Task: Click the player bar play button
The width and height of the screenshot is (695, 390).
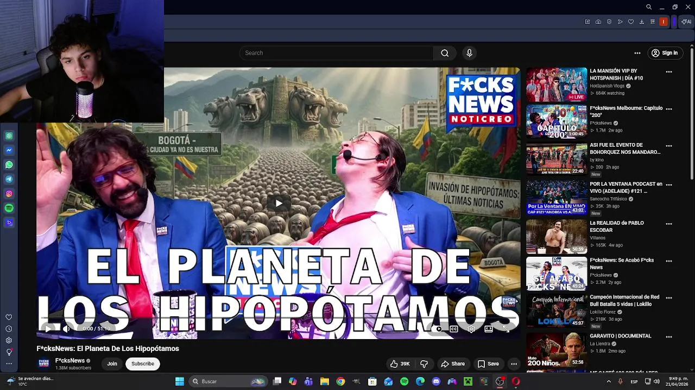Action: coord(48,329)
